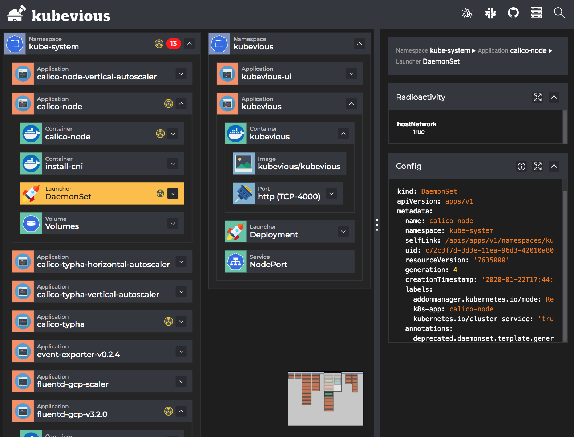This screenshot has width=574, height=437.
Task: Click kube-system in the breadcrumb path
Action: pyautogui.click(x=450, y=51)
